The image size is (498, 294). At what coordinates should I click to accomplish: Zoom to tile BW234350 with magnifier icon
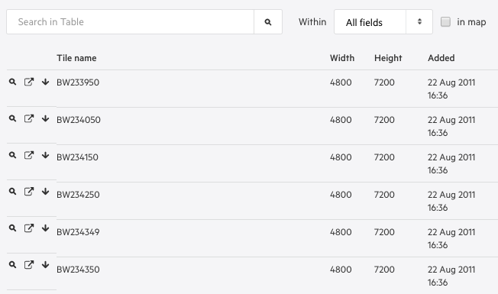[x=12, y=264]
